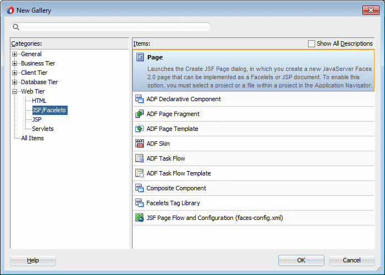Click the Cancel button
The width and height of the screenshot is (385, 275).
click(352, 260)
